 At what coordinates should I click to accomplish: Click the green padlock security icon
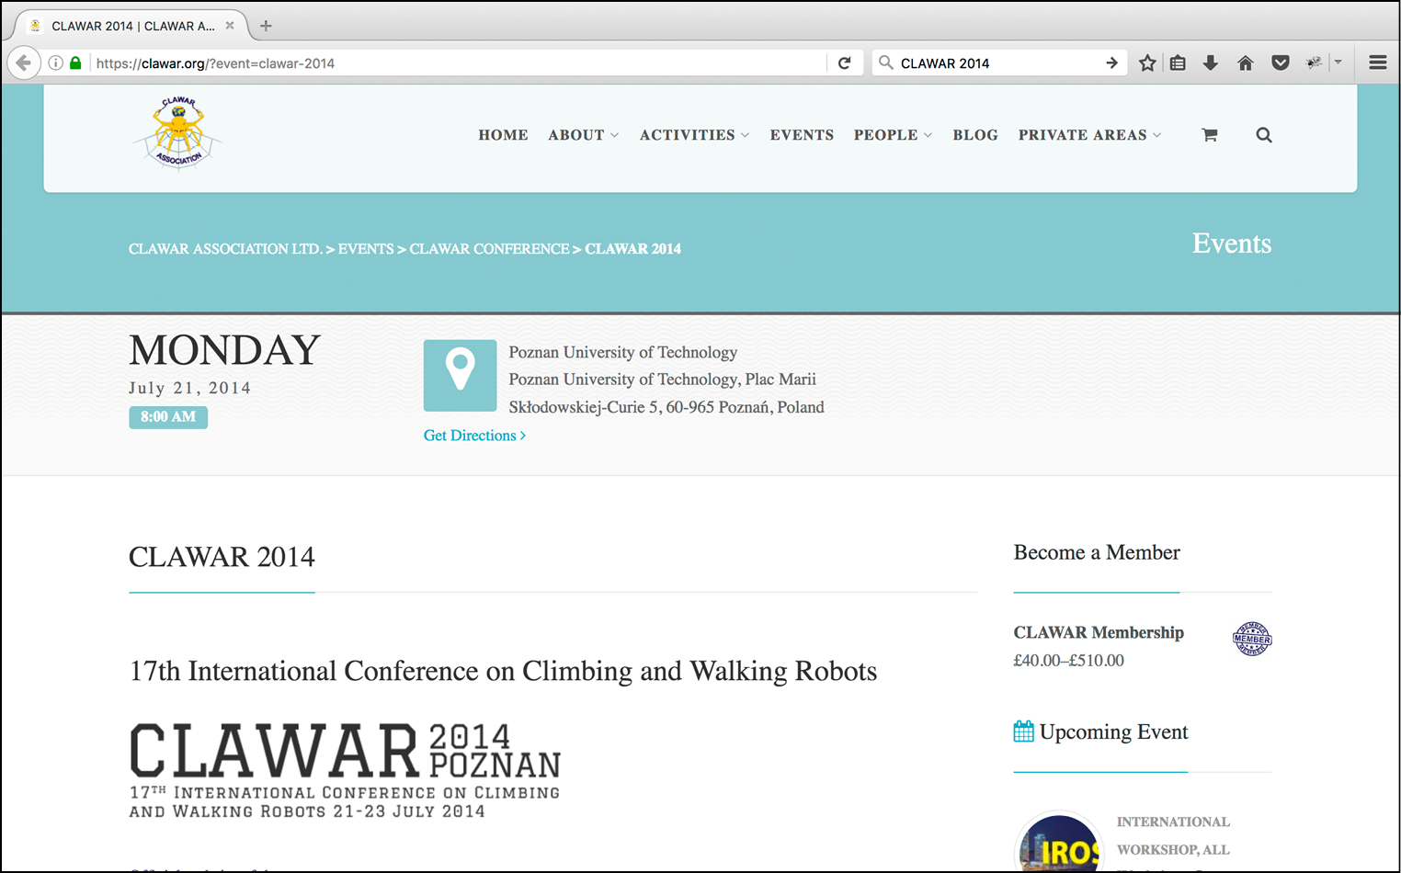(75, 63)
